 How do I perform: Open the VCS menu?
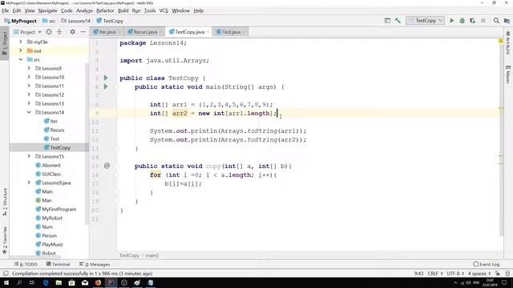(x=164, y=10)
